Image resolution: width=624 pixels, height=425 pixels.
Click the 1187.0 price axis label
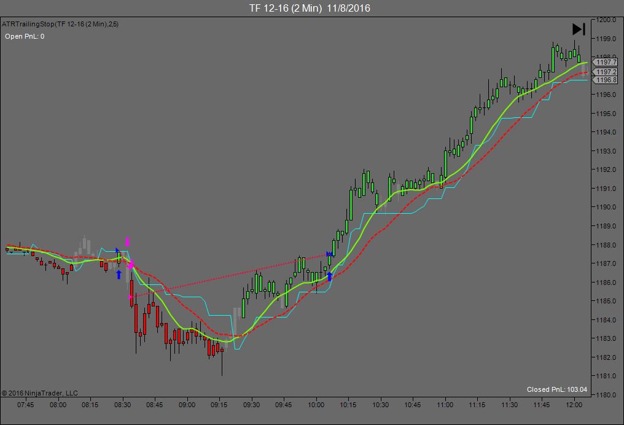point(606,263)
